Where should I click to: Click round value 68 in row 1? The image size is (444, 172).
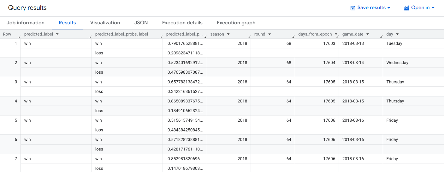point(289,43)
